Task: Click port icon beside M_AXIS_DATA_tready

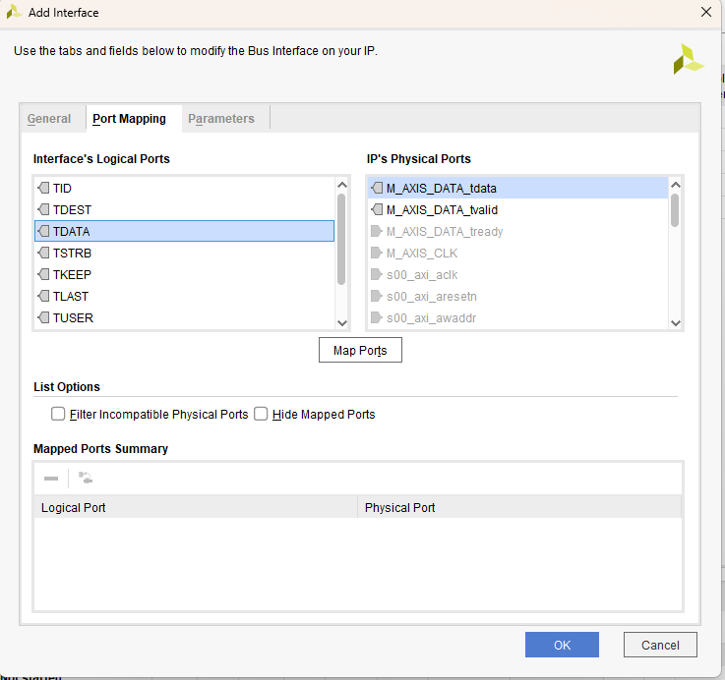Action: 377,231
